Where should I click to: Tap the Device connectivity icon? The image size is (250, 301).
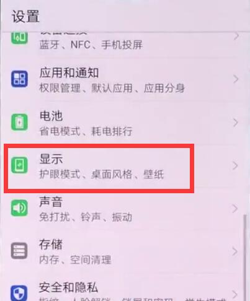tap(19, 38)
